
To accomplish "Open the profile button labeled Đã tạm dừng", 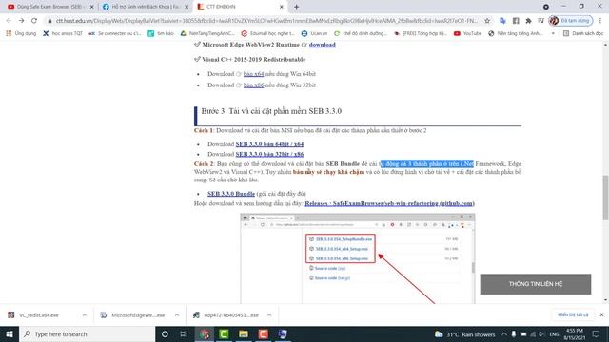I will coord(571,21).
